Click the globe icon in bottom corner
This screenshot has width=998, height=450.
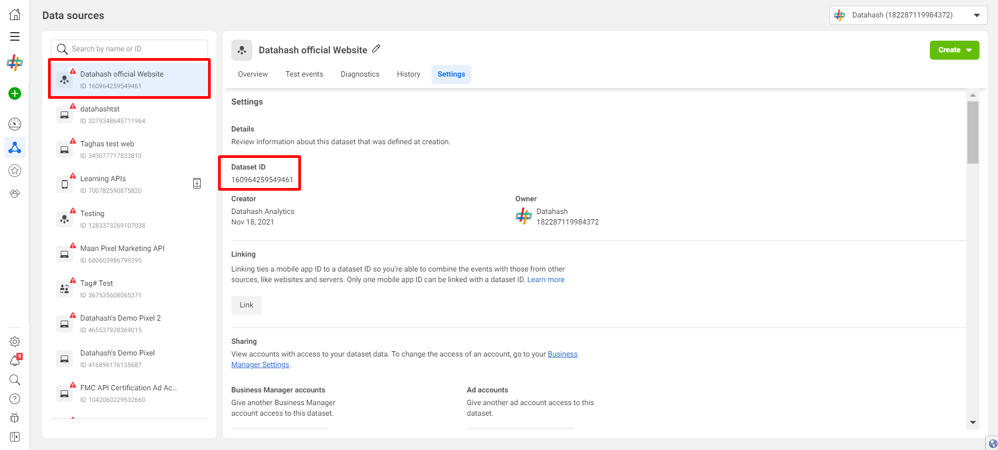(993, 444)
